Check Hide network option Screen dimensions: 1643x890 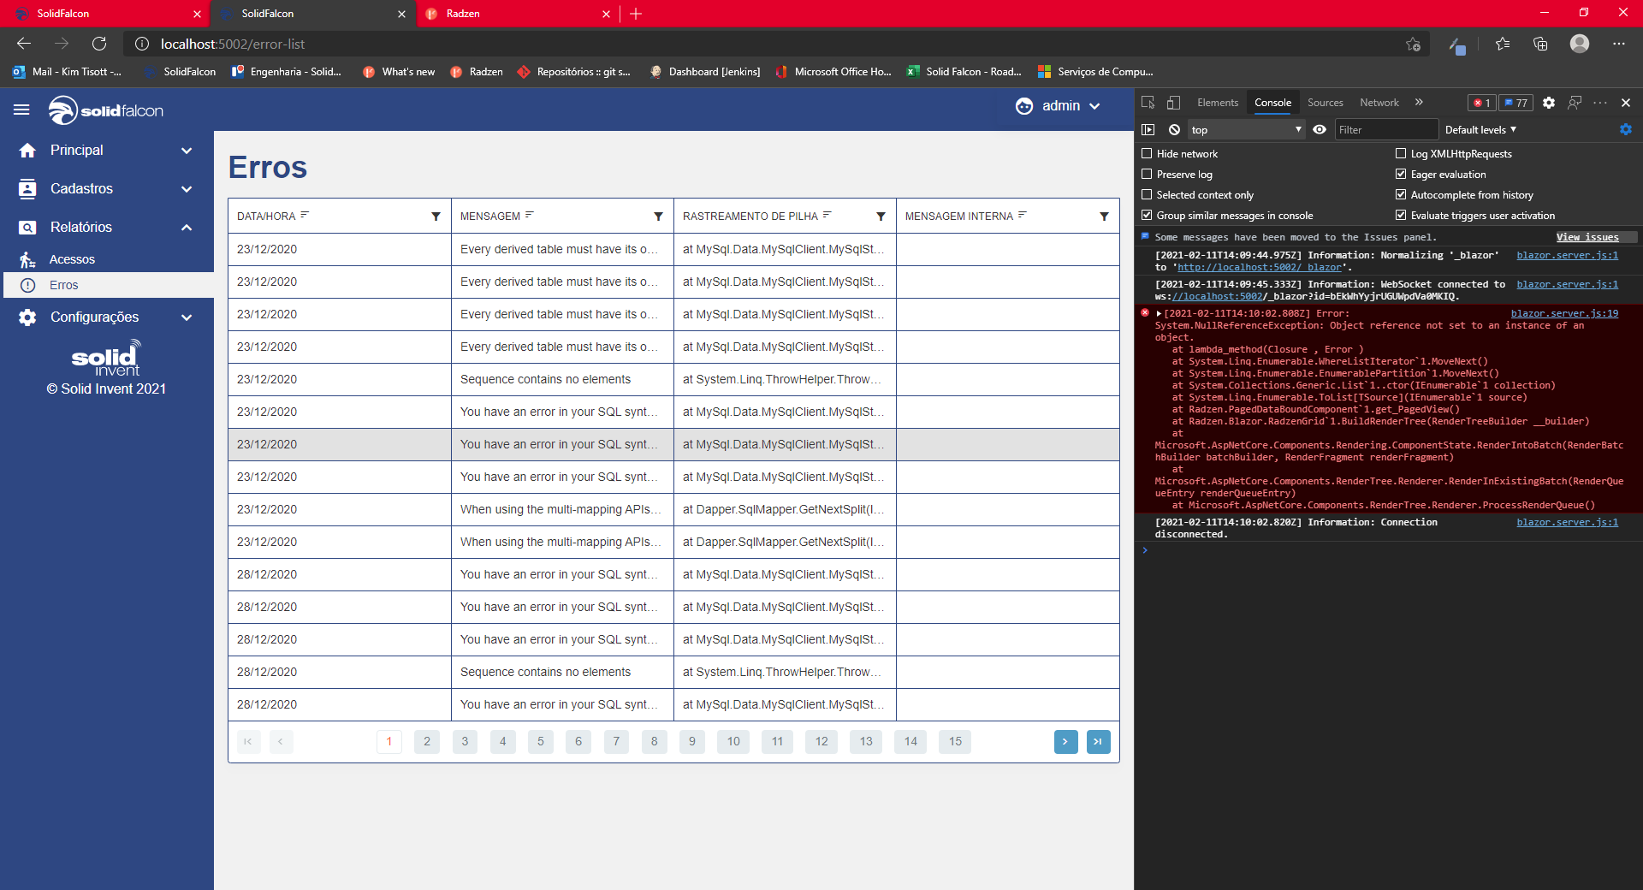click(1147, 154)
